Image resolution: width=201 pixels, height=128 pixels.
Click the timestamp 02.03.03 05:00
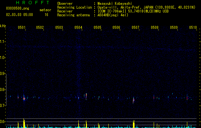pos(19,15)
